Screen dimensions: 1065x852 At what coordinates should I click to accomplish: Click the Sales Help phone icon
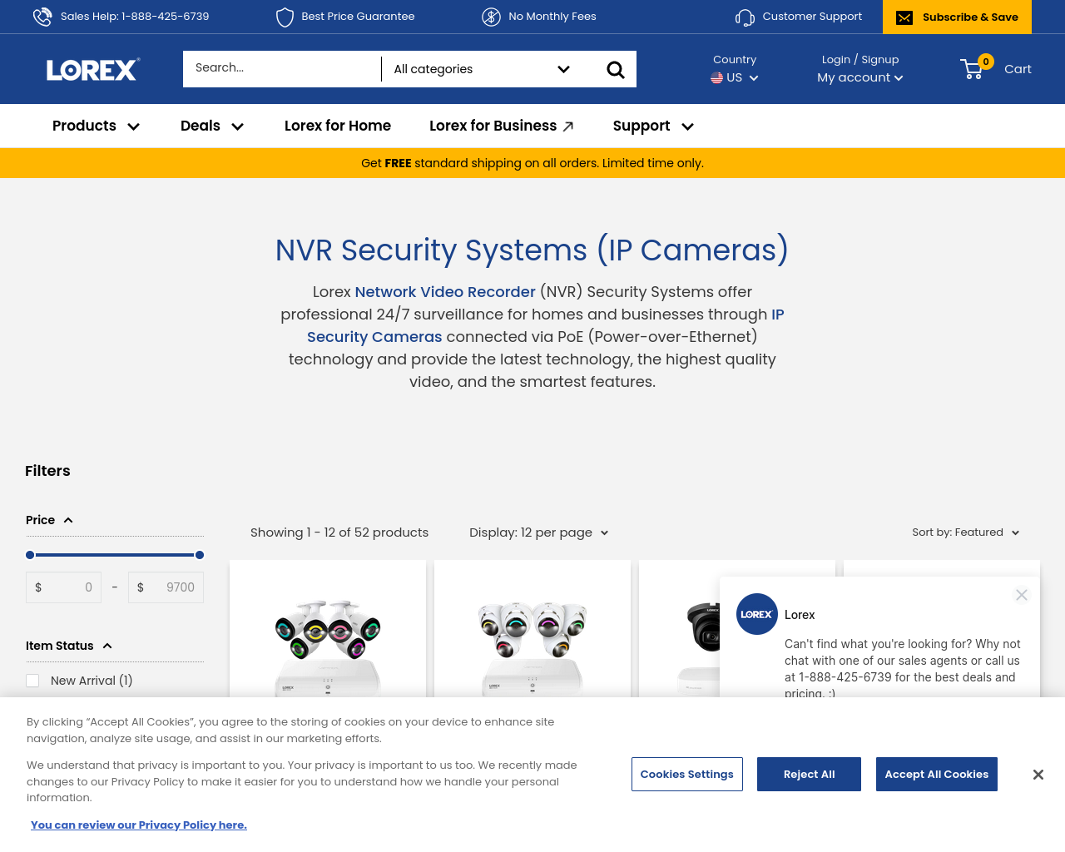42,17
